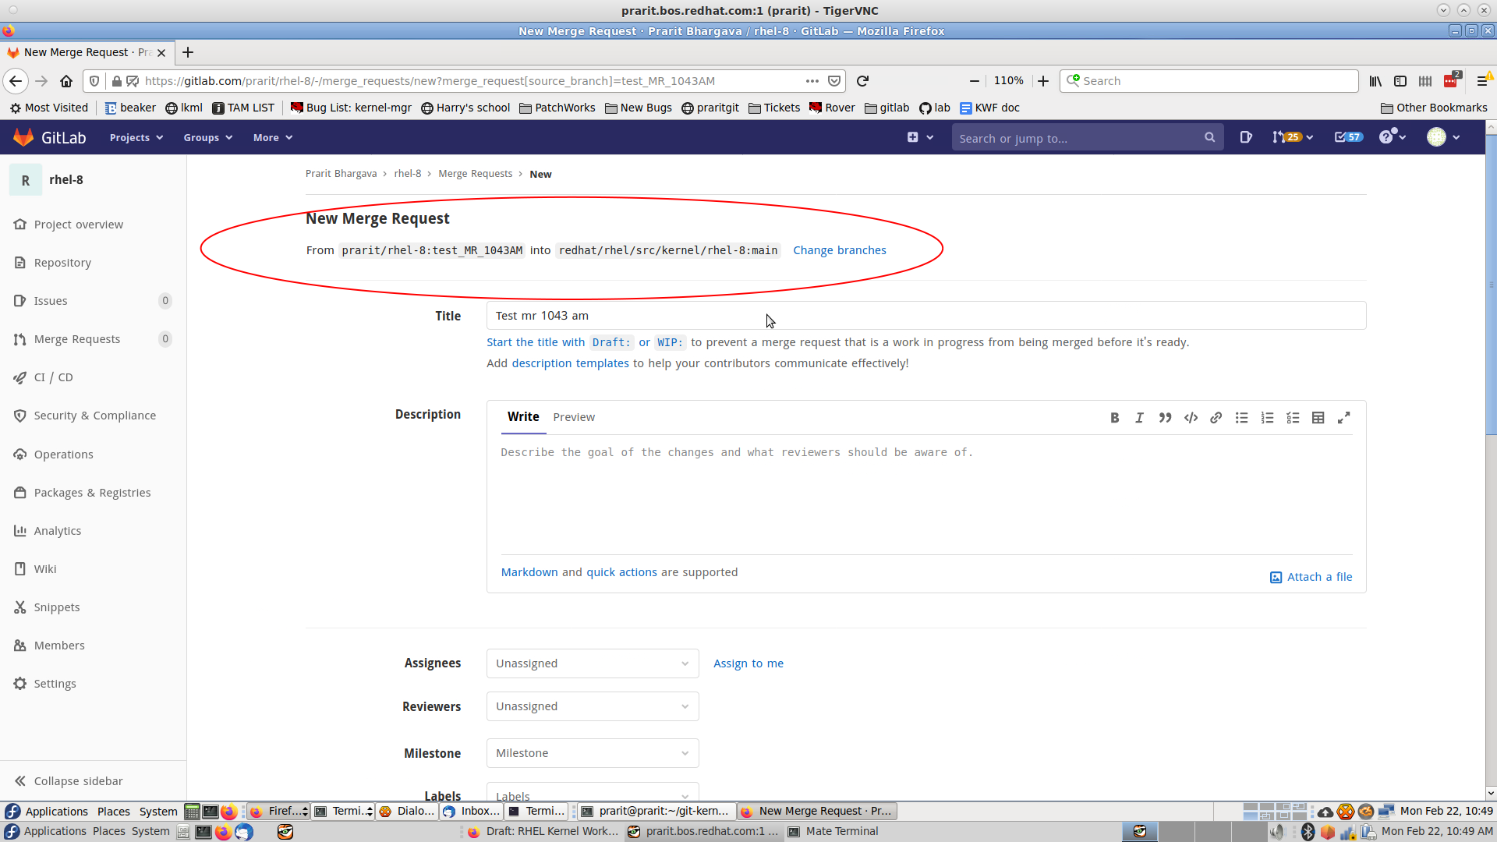
Task: Click the merge request Title field
Action: point(925,316)
